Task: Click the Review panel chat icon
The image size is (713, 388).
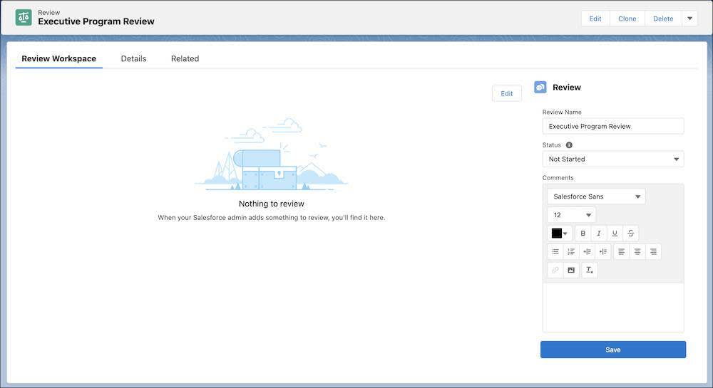Action: 540,87
